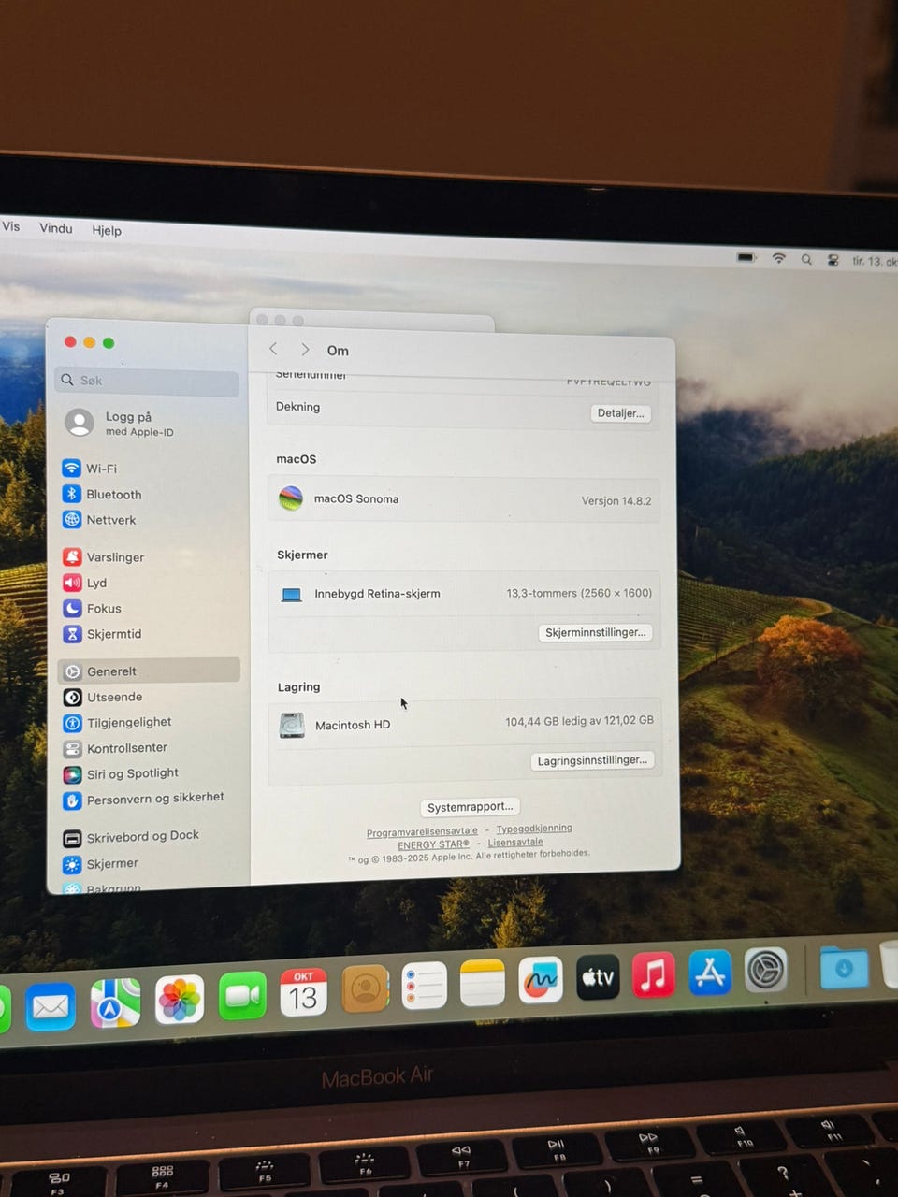
Task: Open Siri og Spotlight settings
Action: pyautogui.click(x=121, y=774)
